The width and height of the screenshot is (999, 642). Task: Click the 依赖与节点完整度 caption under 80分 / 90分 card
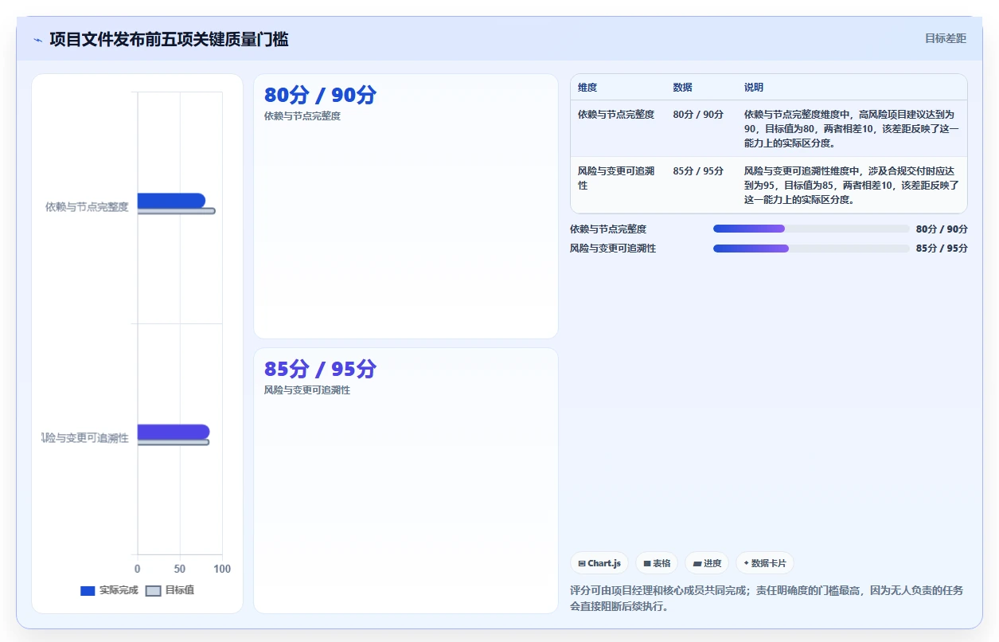coord(302,116)
